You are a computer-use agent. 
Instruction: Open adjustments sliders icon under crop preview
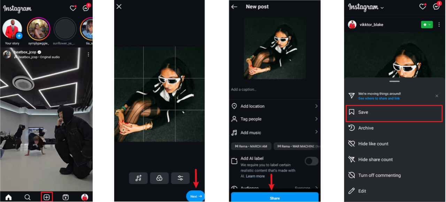click(180, 178)
